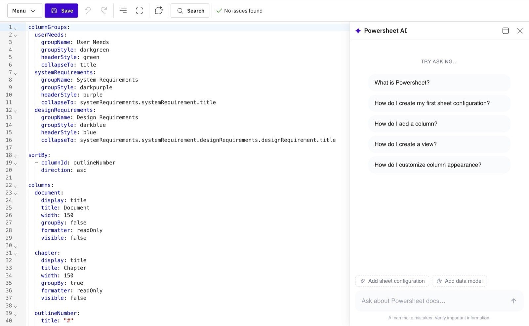Pick the "How do I create a view?" suggestion
The image size is (529, 326).
pos(439,144)
